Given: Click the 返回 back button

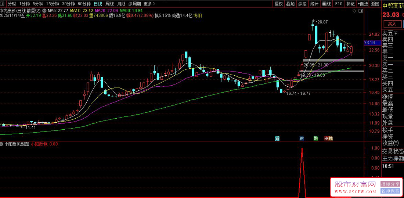Looking at the screenshot, I should click(x=375, y=4).
